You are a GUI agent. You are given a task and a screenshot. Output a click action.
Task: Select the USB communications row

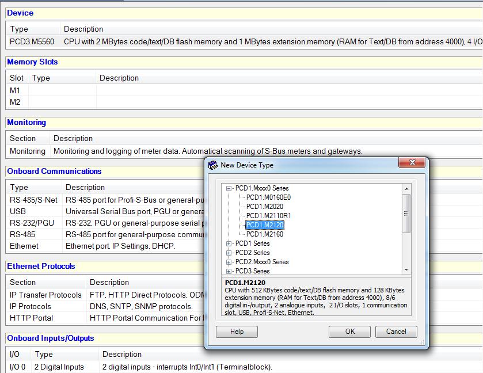pos(106,212)
